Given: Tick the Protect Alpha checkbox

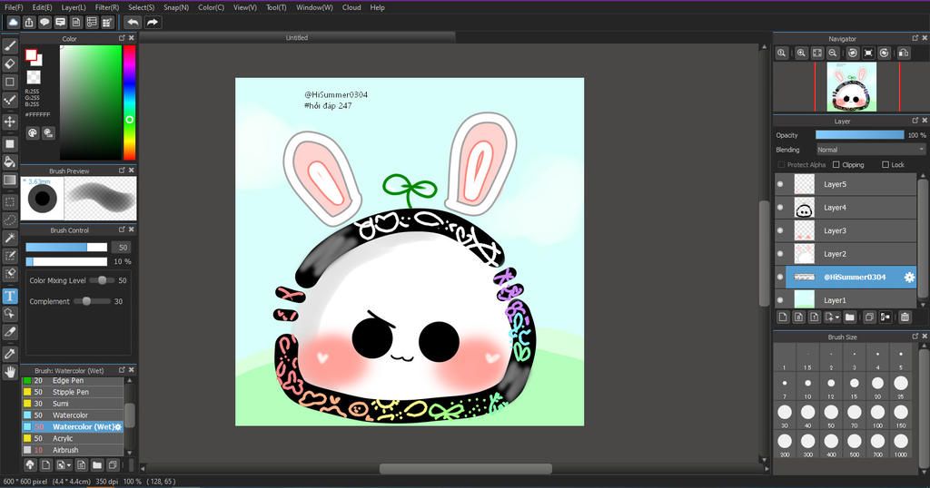Looking at the screenshot, I should click(781, 165).
